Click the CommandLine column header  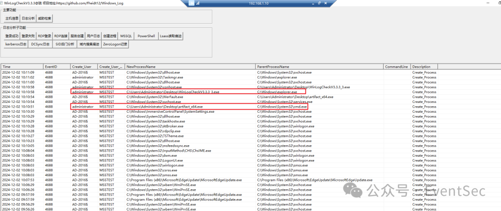tap(397, 67)
